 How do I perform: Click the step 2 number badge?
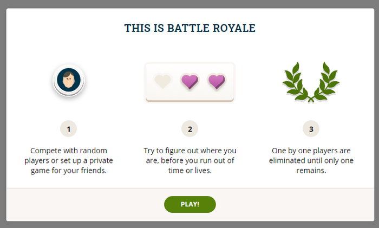[190, 129]
